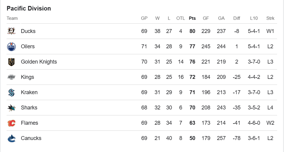Click the Diff column header

(237, 18)
